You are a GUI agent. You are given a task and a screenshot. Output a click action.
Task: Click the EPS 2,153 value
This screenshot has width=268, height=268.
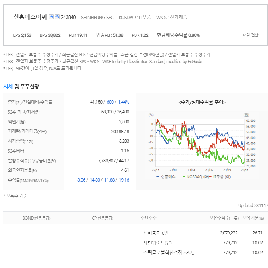click(22, 35)
